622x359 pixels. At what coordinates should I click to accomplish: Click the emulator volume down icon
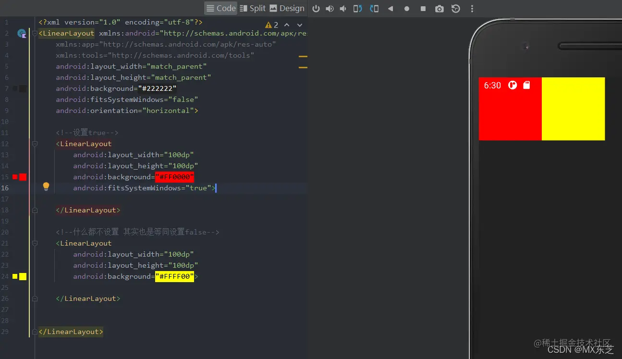point(343,9)
